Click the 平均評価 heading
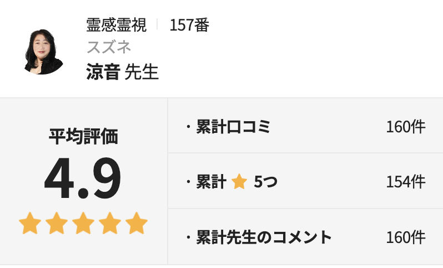Screen dimensions: 443x268 point(83,136)
